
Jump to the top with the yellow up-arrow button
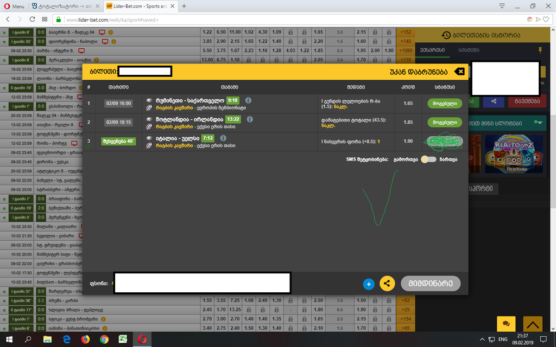click(533, 324)
